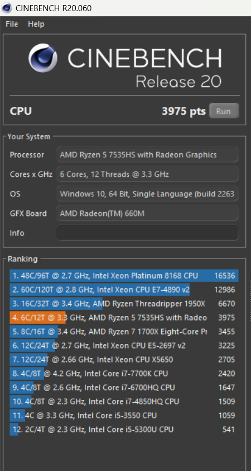Select the Threadripper 1950X ranking row
The height and width of the screenshot is (471, 251).
pyautogui.click(x=124, y=304)
